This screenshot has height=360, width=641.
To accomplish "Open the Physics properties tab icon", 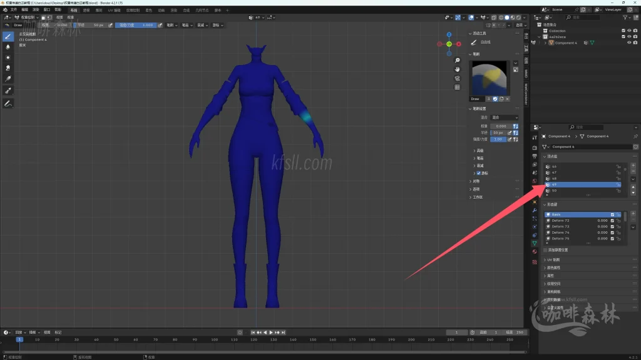I will (535, 226).
